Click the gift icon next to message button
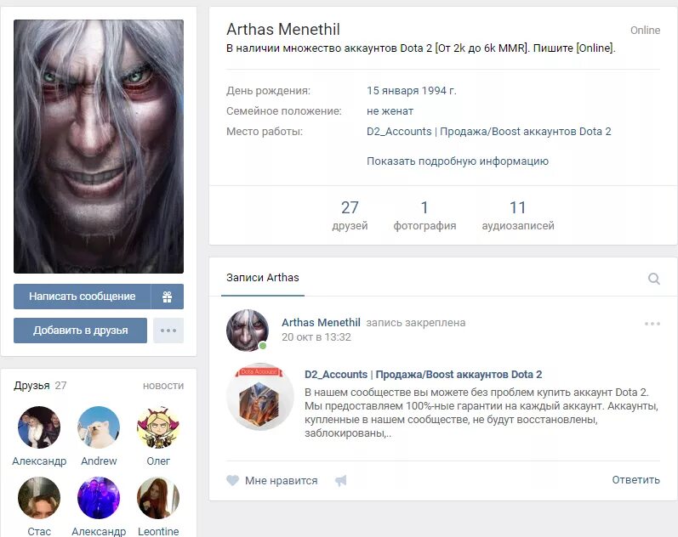Image resolution: width=678 pixels, height=537 pixels. pos(168,297)
